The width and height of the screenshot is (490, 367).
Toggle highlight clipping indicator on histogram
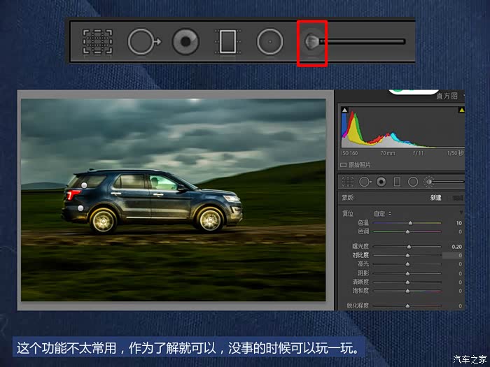[x=461, y=110]
